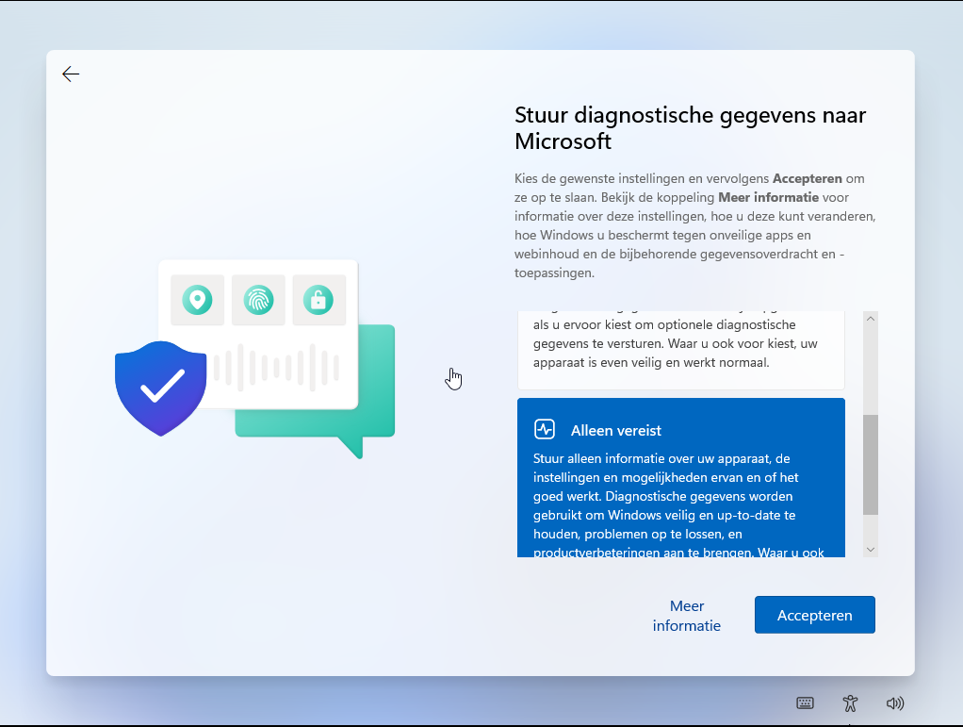Click the Alleen vereist title text
Image resolution: width=963 pixels, height=727 pixels.
[616, 430]
